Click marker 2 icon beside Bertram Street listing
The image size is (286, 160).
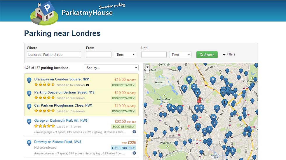coord(29,94)
